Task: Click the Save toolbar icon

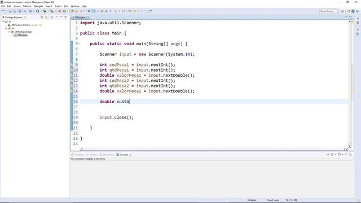Action: pos(10,11)
